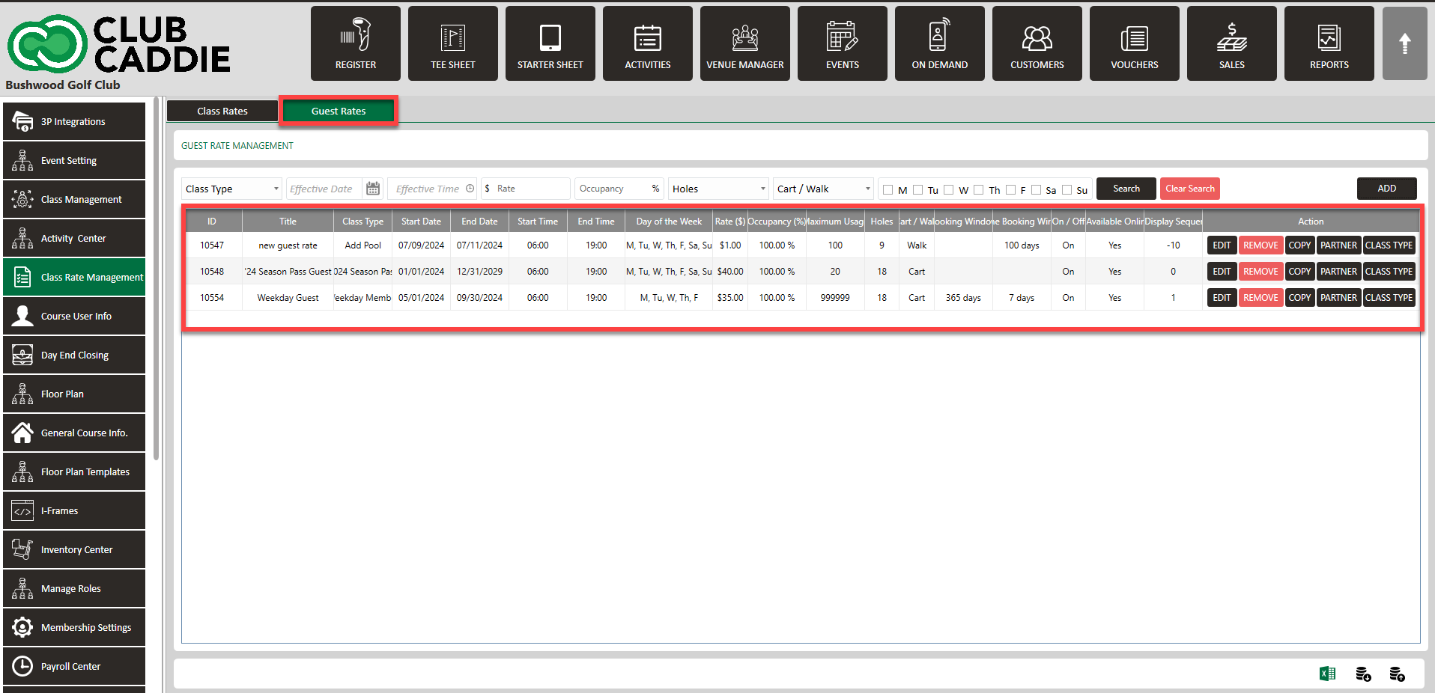Expand the Class Type dropdown
This screenshot has width=1435, height=693.
pyautogui.click(x=231, y=189)
